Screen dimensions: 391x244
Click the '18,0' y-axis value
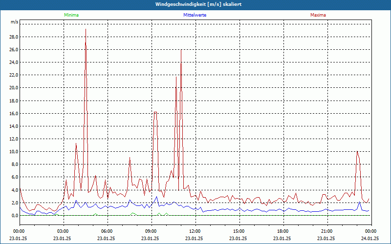click(x=13, y=101)
